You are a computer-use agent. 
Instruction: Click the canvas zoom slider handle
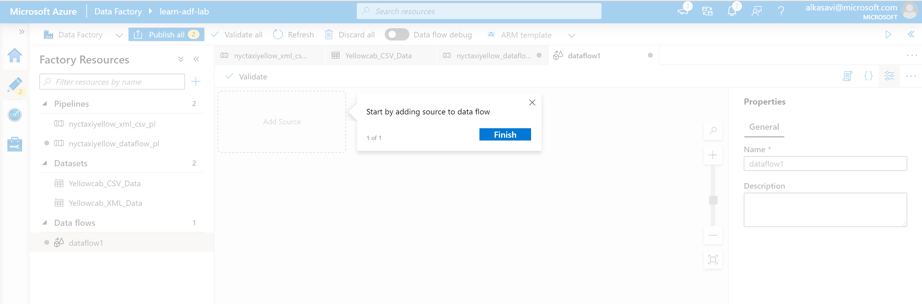(713, 200)
